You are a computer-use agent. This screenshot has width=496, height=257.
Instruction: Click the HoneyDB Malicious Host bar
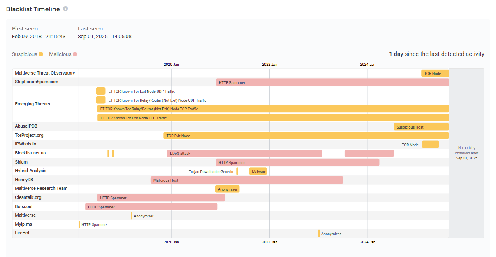point(246,180)
